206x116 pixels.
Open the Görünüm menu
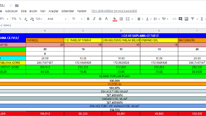point(11,11)
